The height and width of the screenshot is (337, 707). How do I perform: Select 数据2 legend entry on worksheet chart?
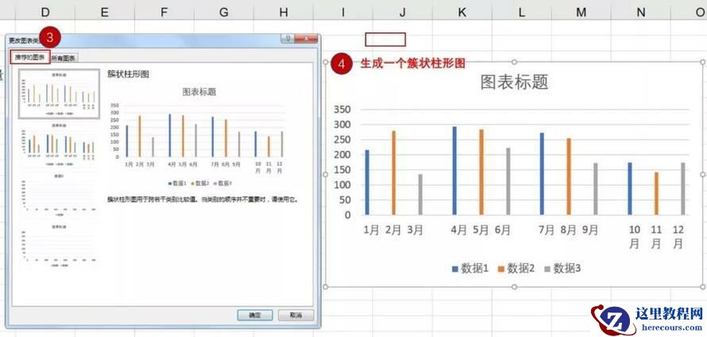click(x=516, y=269)
